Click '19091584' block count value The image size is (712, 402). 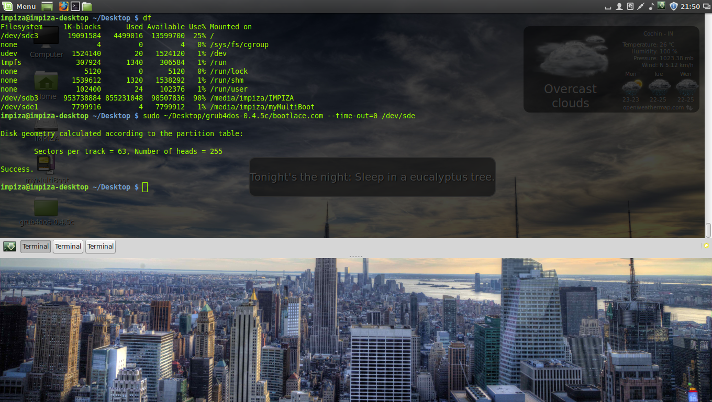point(84,36)
